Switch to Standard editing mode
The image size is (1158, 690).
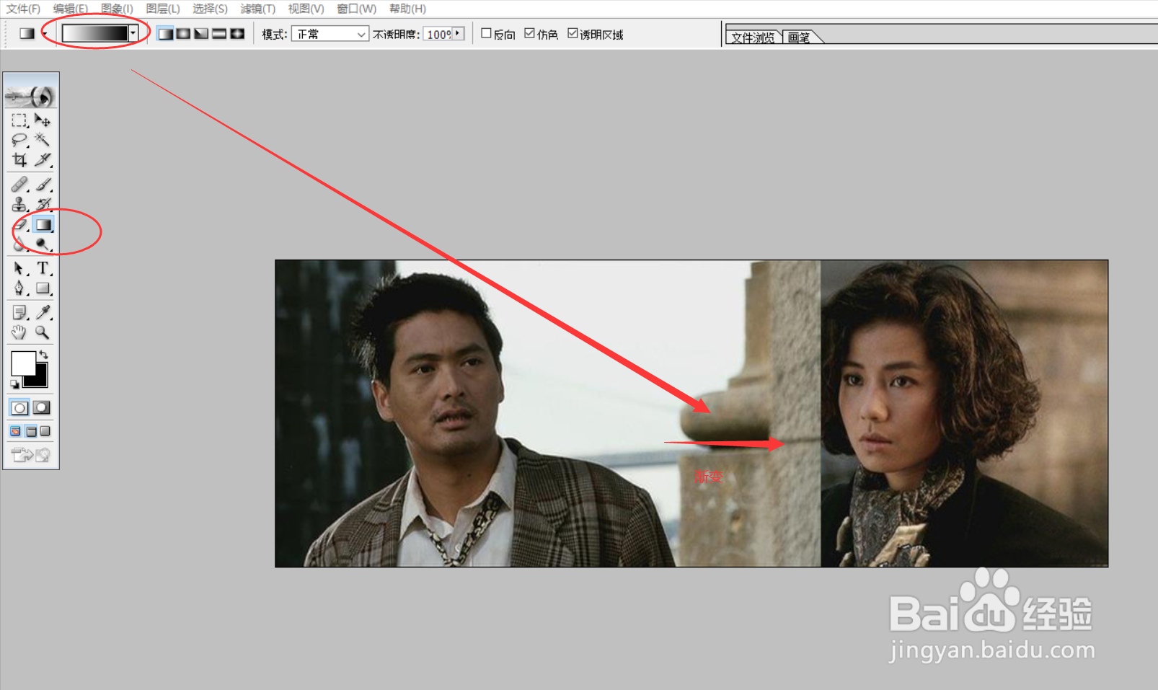20,408
